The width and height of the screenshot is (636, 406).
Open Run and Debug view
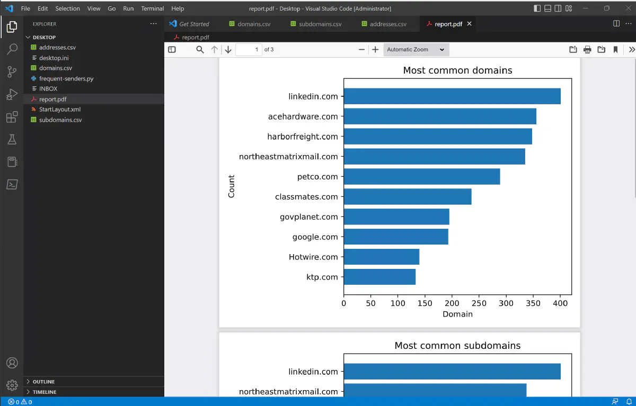pyautogui.click(x=12, y=95)
